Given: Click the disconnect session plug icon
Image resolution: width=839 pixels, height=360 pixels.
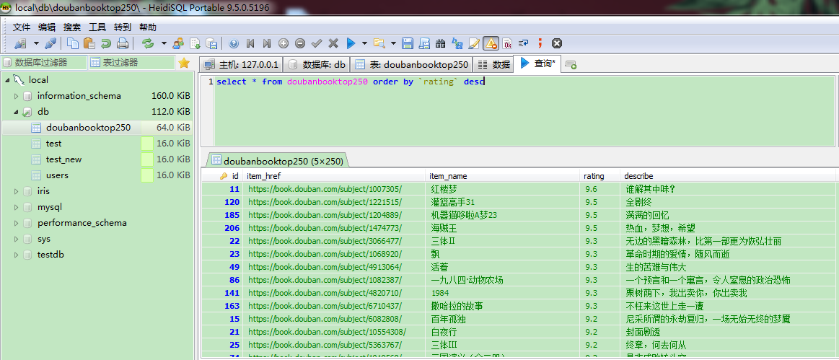Looking at the screenshot, I should coord(50,43).
